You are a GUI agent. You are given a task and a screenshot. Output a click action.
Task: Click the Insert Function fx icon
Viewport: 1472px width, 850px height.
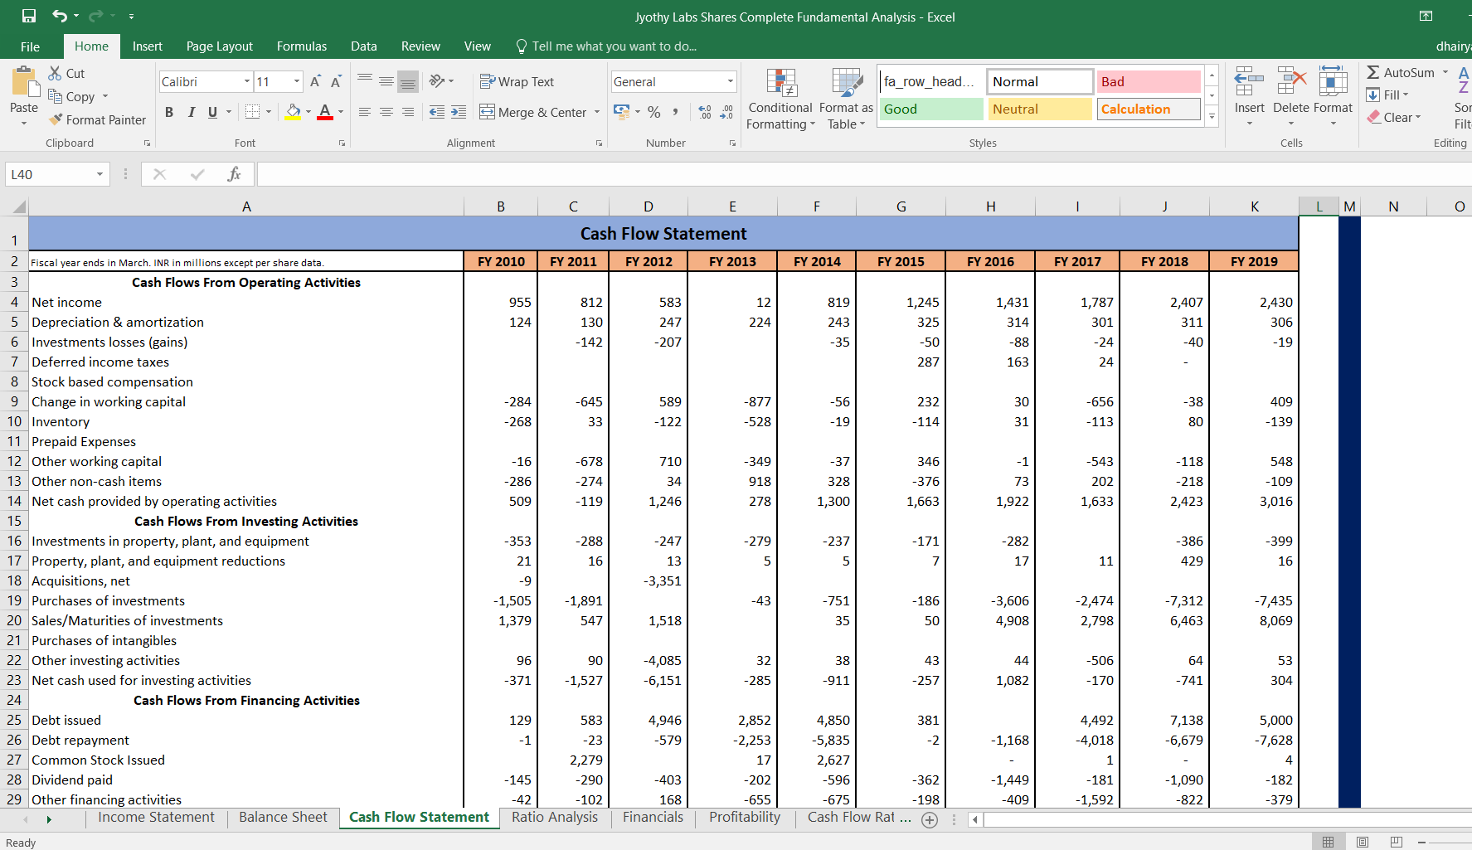pos(235,174)
